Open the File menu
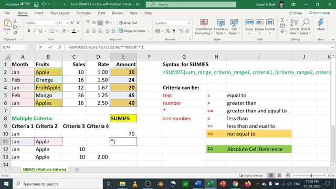The width and height of the screenshot is (336, 189). 7,13
